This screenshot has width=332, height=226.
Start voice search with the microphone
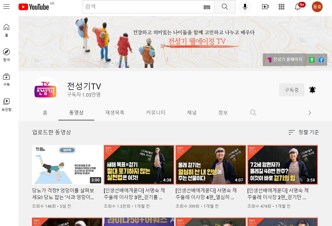click(x=245, y=7)
